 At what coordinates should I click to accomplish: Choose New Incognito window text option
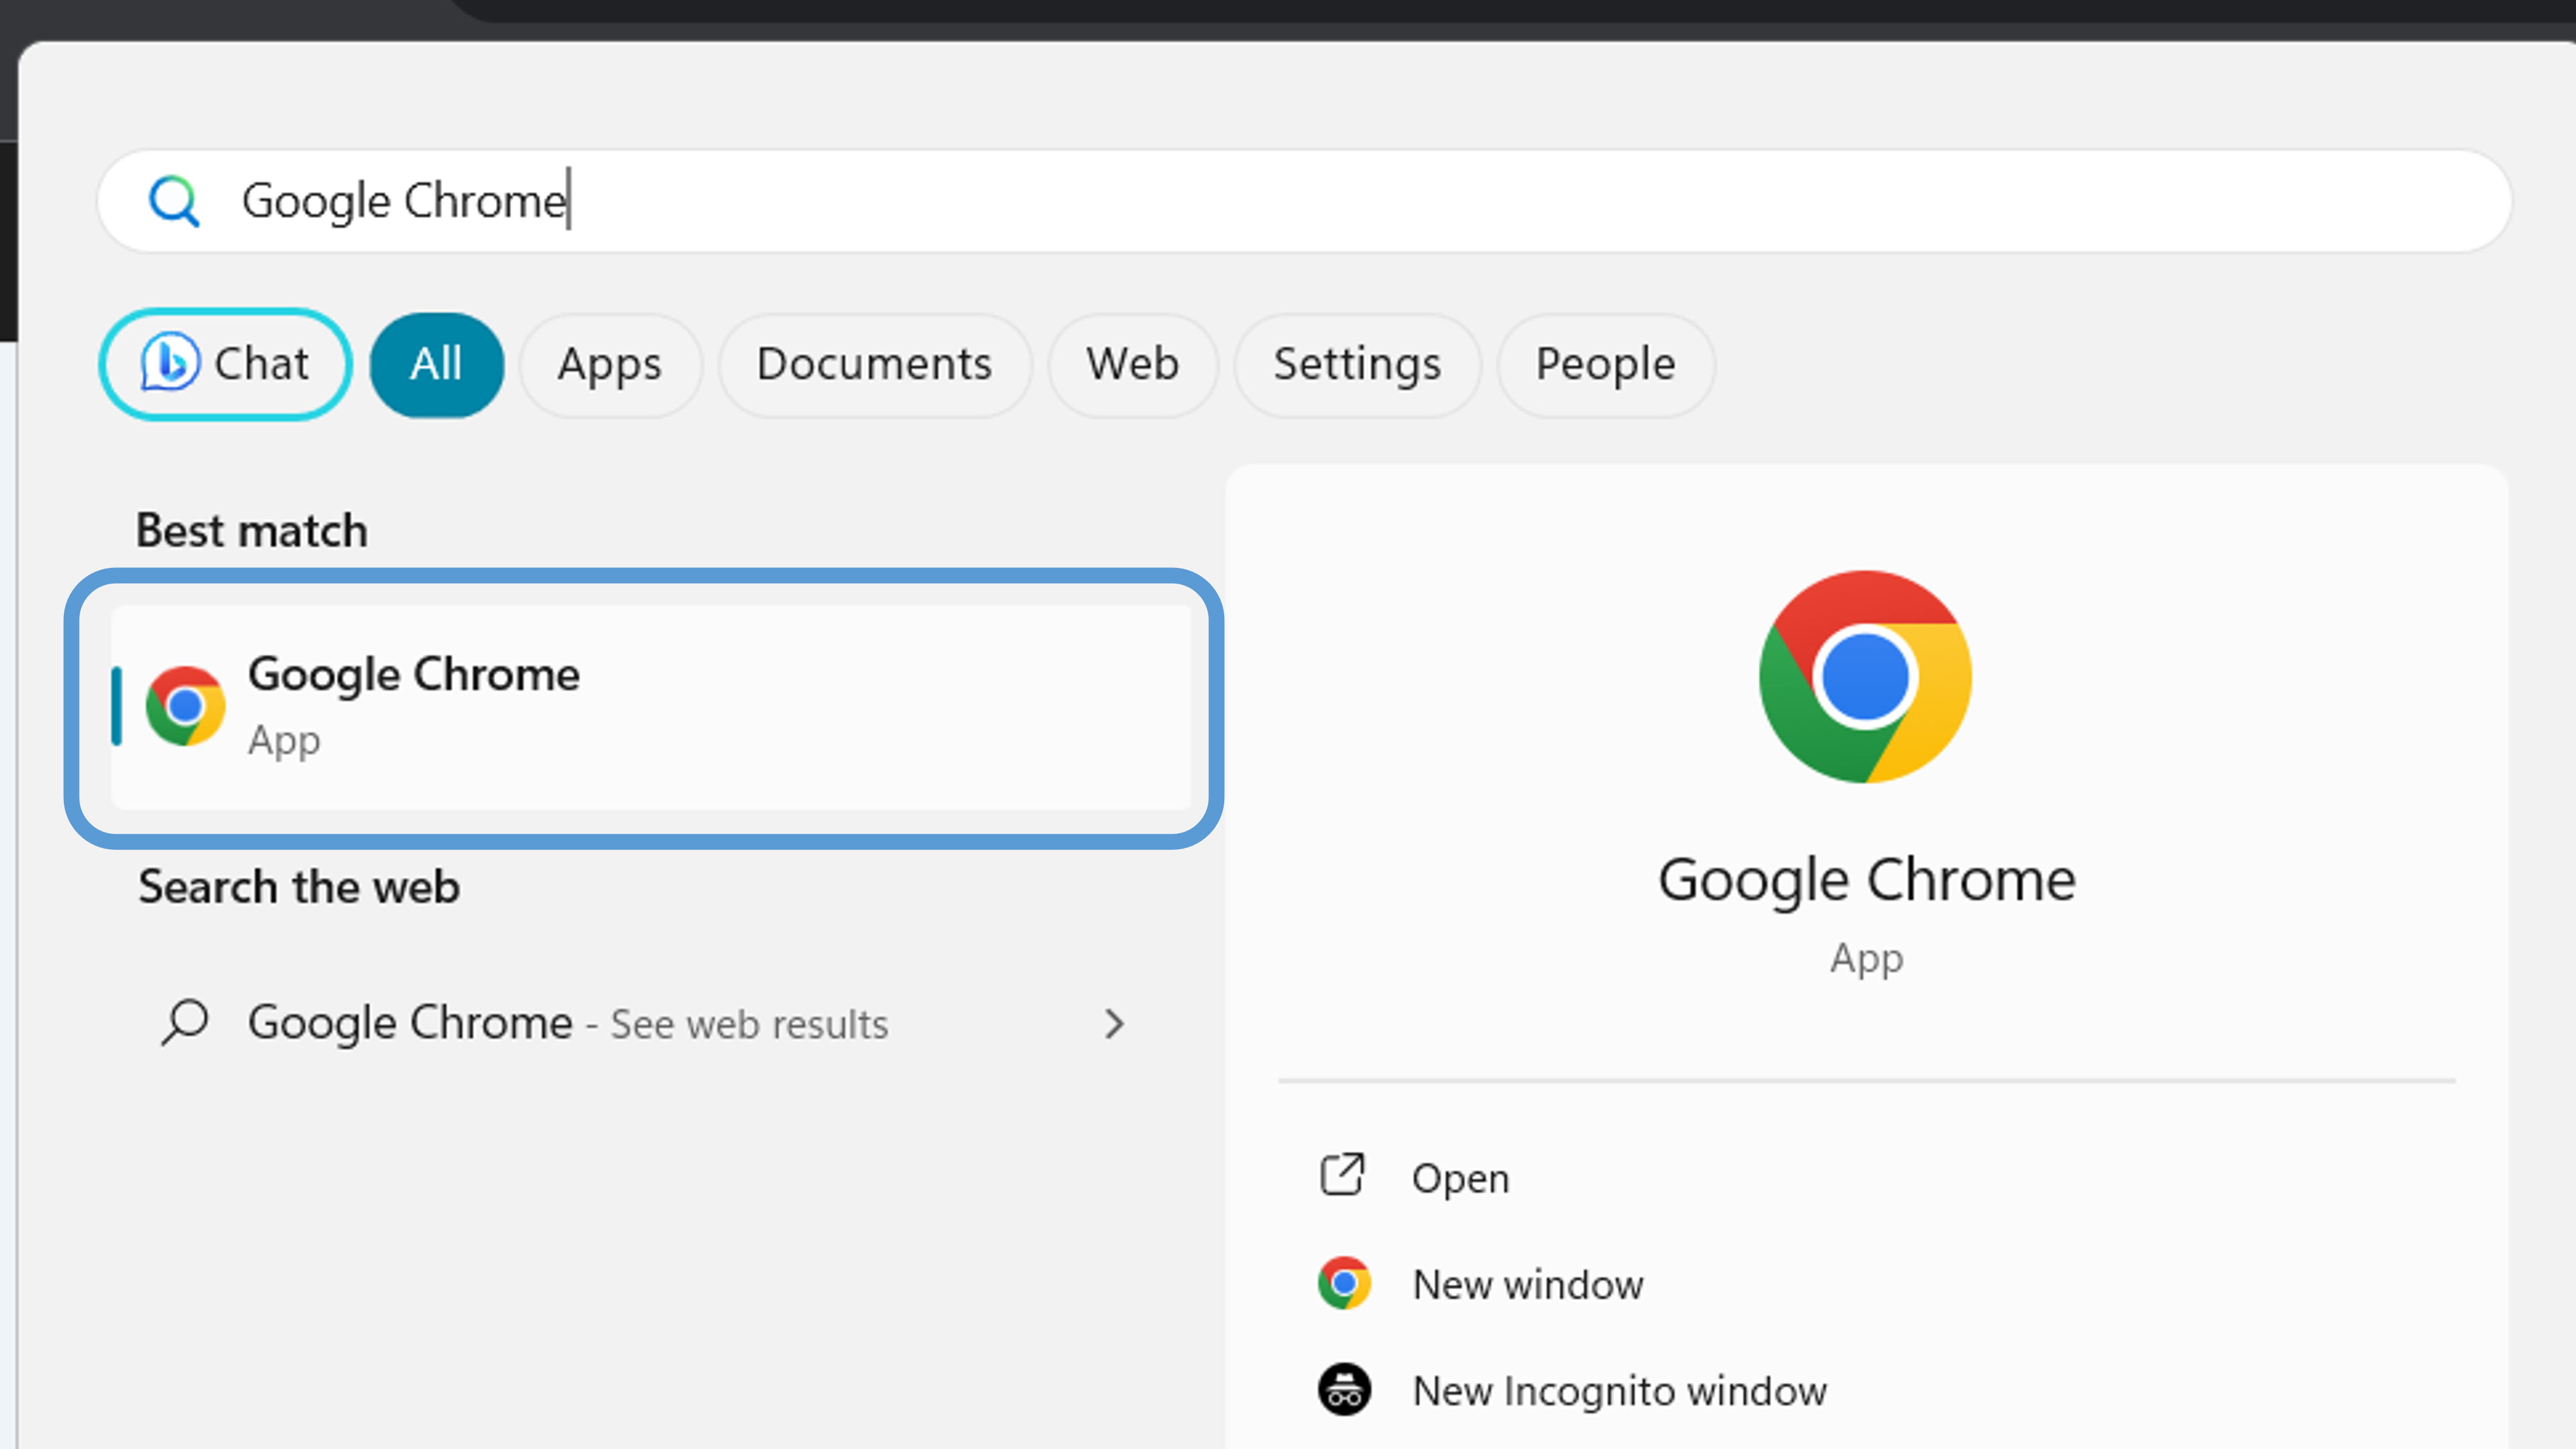click(1619, 1391)
